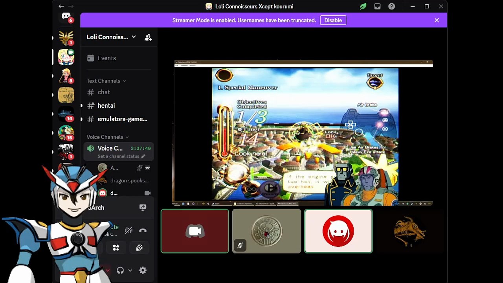Open User Settings gear
This screenshot has height=283, width=503.
tap(143, 270)
